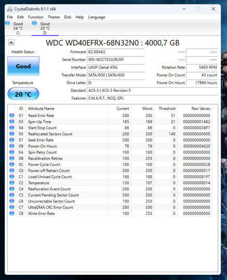Viewport: 227px width, 280px height.
Task: Click the Serial Number field
Action: 116,59
